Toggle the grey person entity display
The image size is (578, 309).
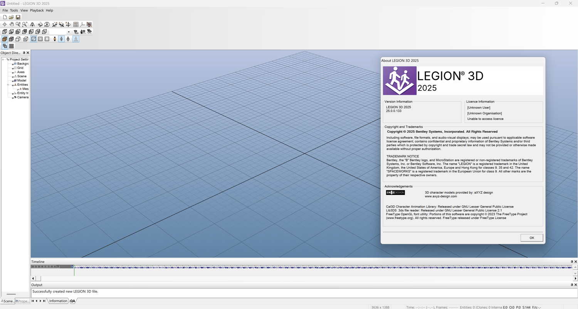(61, 39)
